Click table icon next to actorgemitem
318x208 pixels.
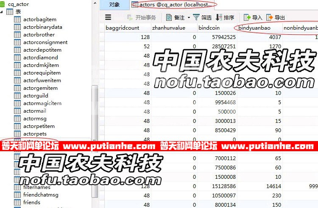pyautogui.click(x=17, y=88)
